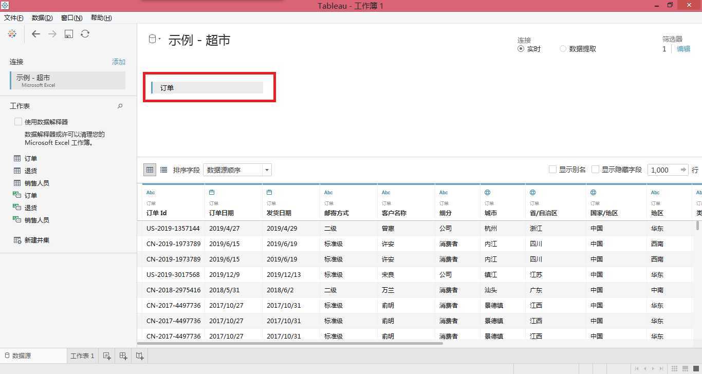Open the 数据(D) menu

point(42,17)
